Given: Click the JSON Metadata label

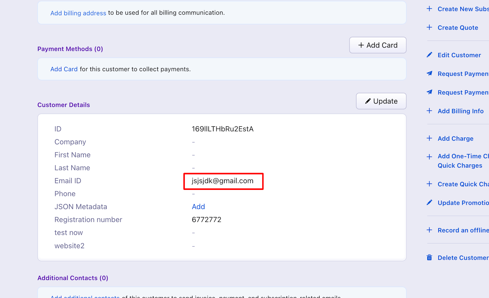Looking at the screenshot, I should [x=81, y=207].
